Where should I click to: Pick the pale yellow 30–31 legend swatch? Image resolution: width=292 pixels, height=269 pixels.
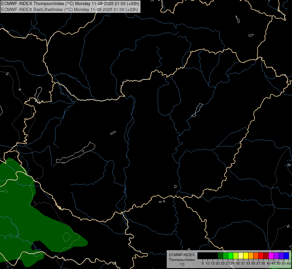241,256
